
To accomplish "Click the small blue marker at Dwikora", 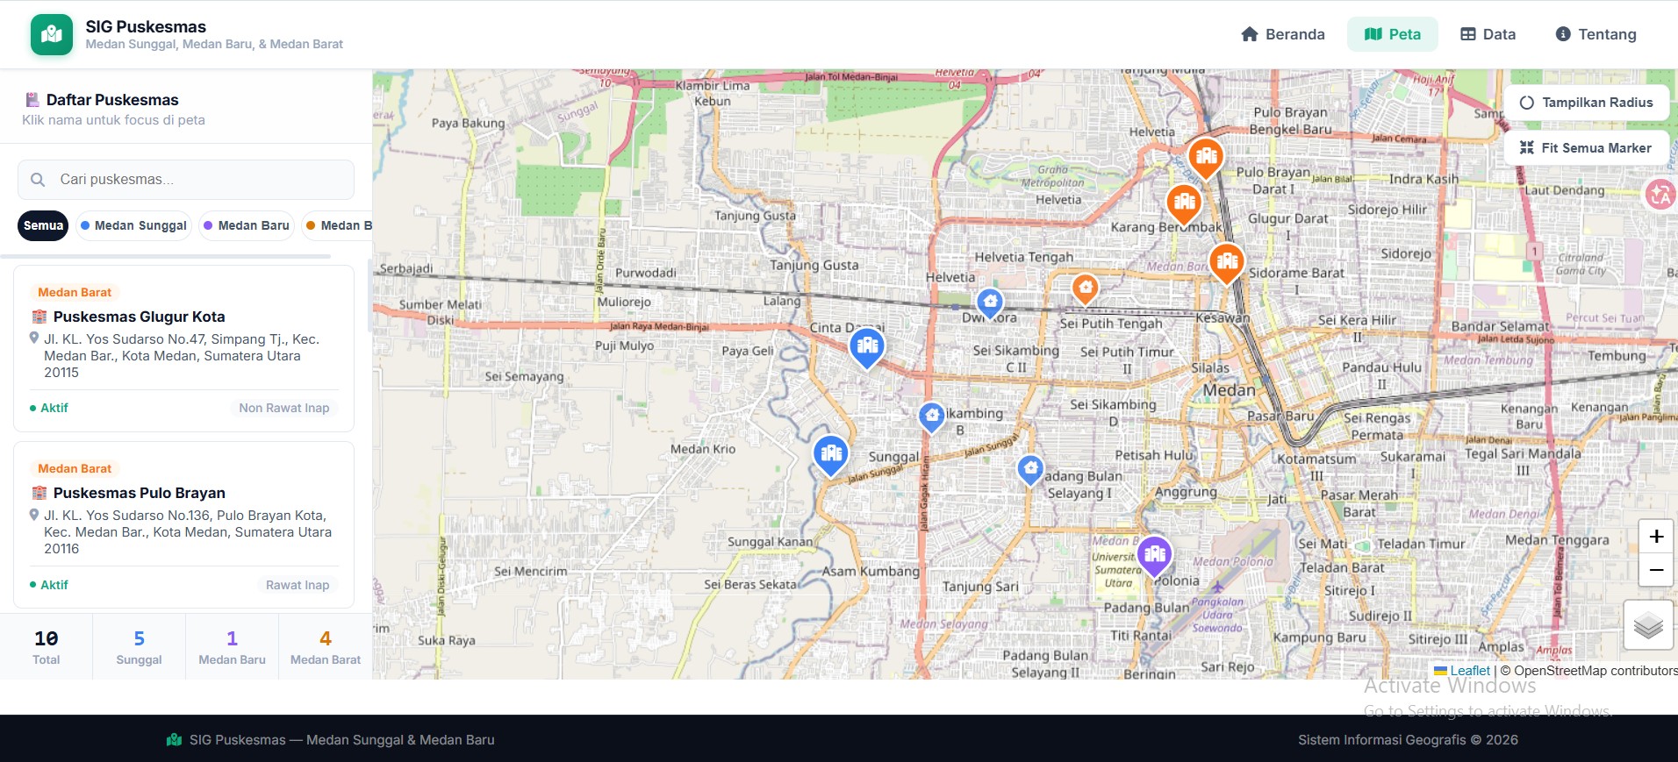I will (x=990, y=303).
